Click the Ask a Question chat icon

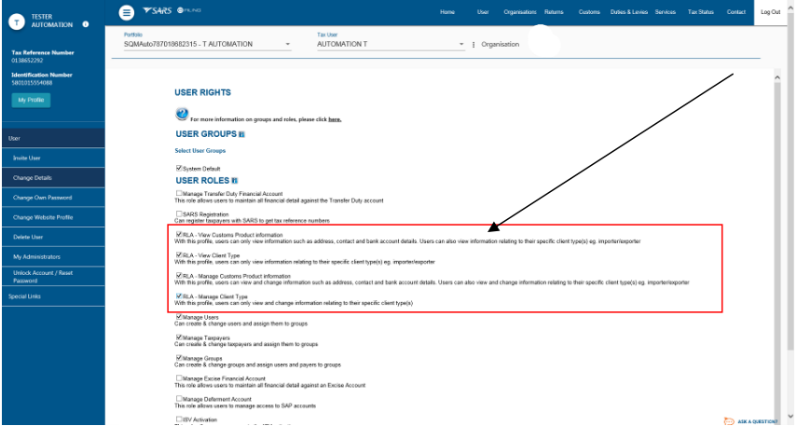click(728, 420)
